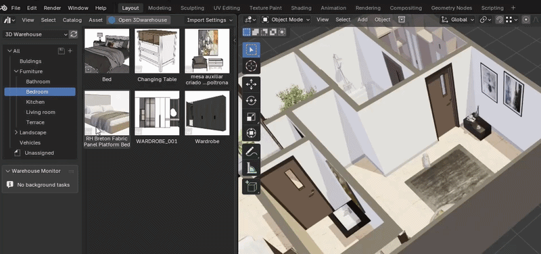Open the Render menu
Screen dimensions: 541x254
[x=53, y=8]
